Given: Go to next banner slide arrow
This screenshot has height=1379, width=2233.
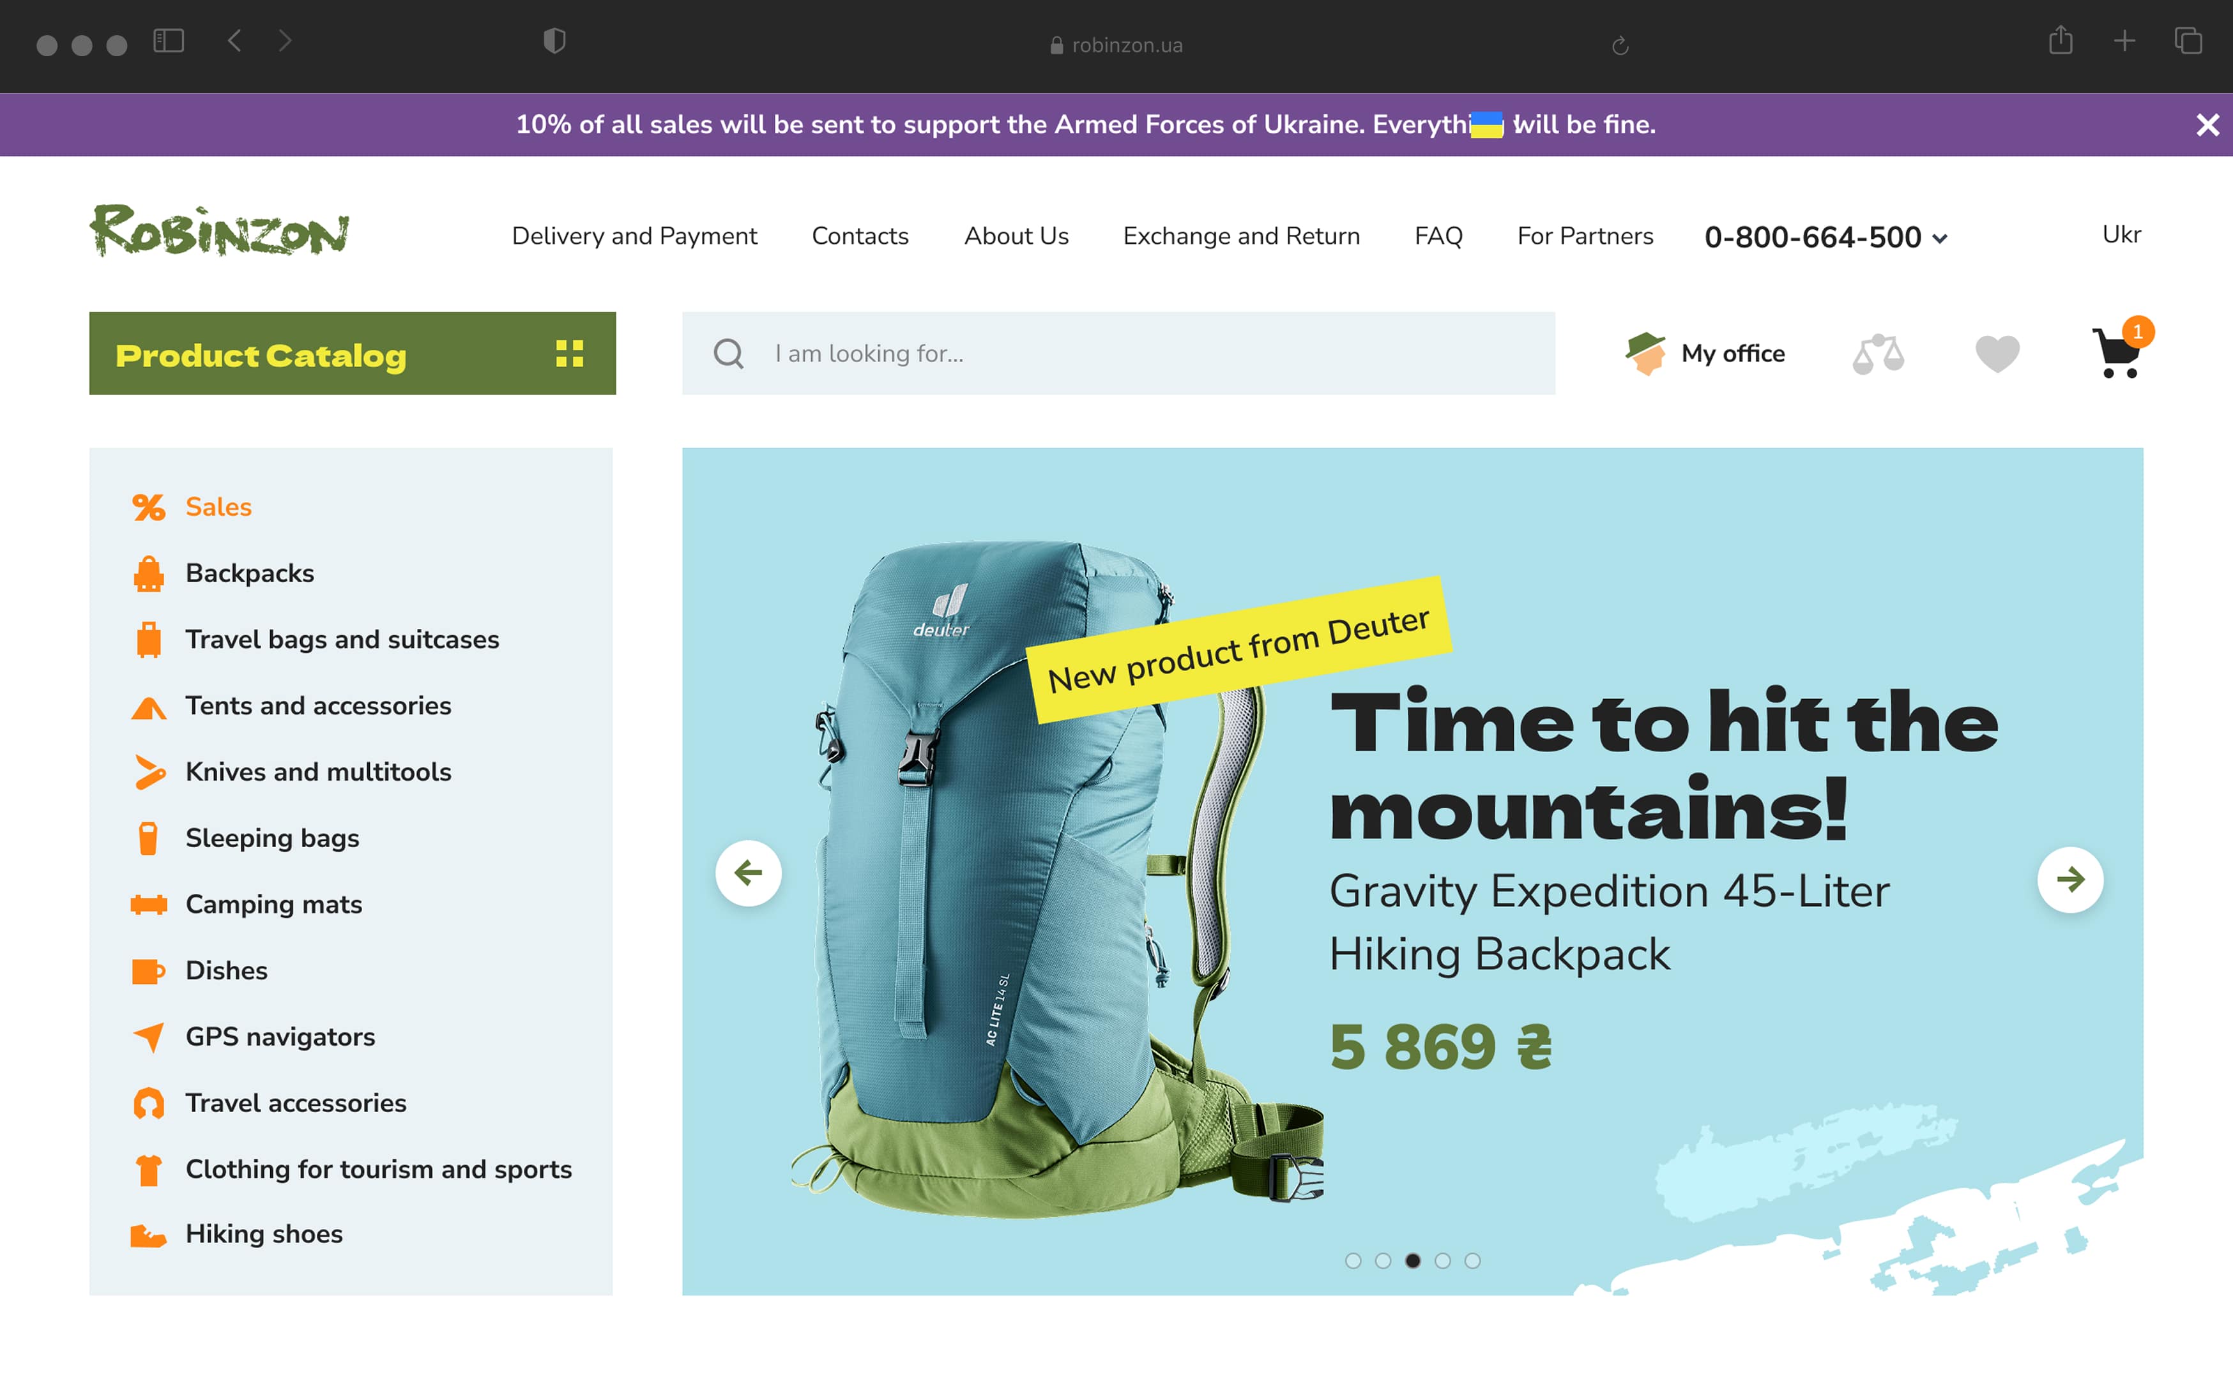Looking at the screenshot, I should tap(2069, 879).
